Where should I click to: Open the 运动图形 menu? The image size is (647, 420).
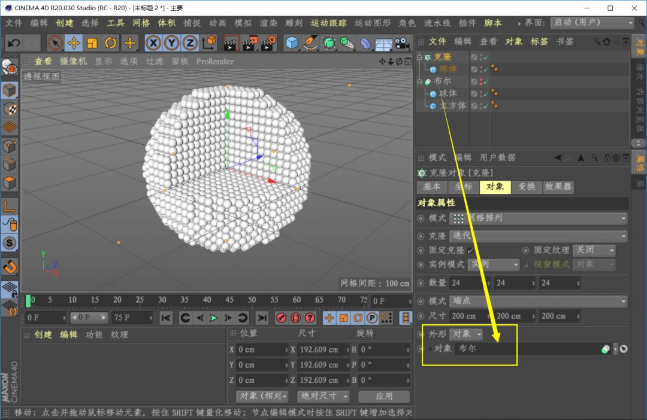[372, 23]
